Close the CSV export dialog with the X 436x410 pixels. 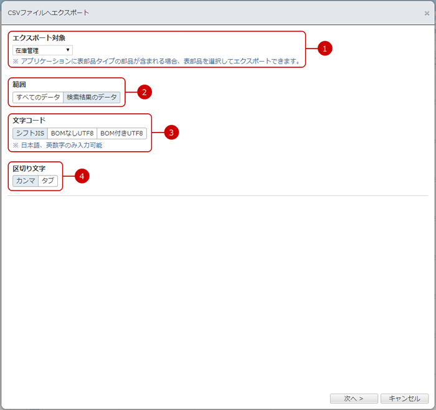pos(427,13)
